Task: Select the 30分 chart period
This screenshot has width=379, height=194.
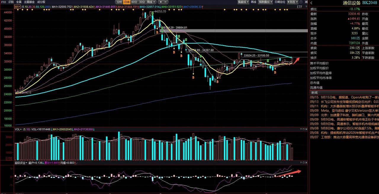Action: click(142, 2)
